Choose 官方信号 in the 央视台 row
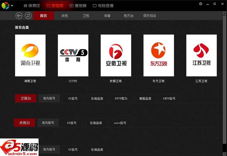Image resolution: width=227 pixels, height=156 pixels. (48, 123)
